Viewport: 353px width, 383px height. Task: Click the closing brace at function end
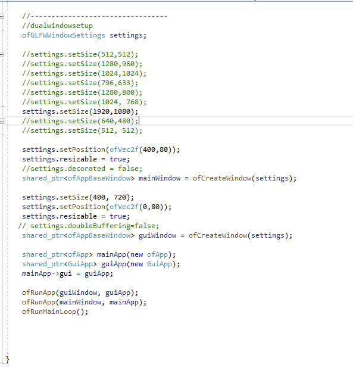7,359
